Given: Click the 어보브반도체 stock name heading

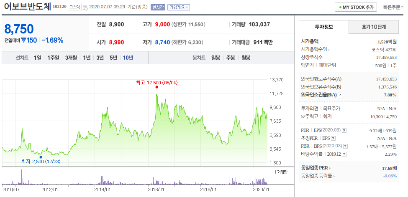Looking at the screenshot, I should 27,7.
